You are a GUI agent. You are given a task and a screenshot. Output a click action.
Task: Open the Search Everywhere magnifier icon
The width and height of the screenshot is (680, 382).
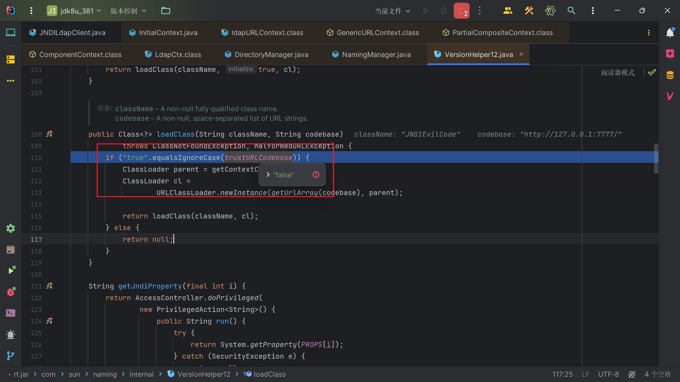click(x=571, y=11)
